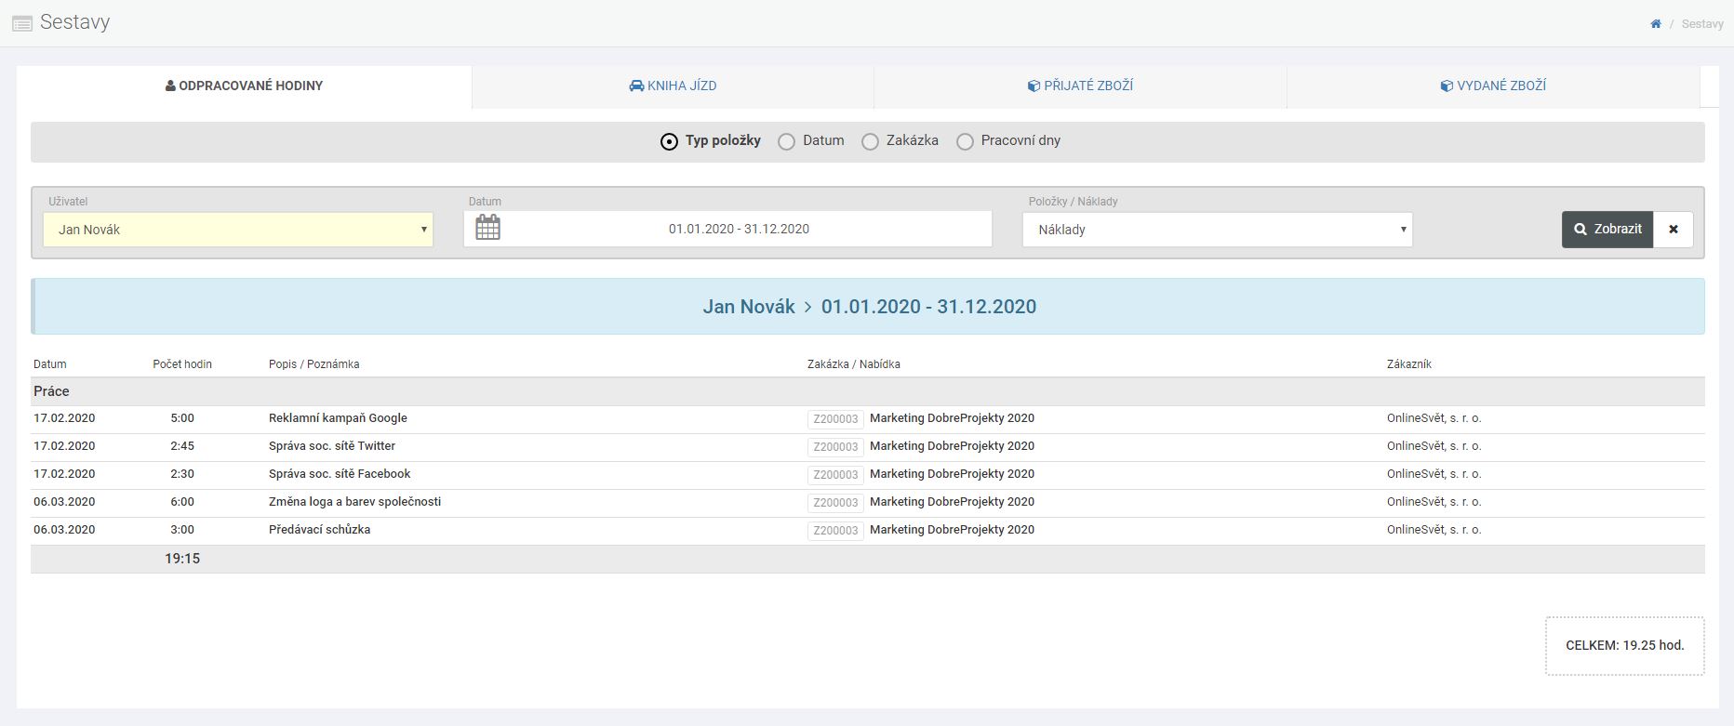
Task: Click the 2:30 hours value
Action: (182, 474)
